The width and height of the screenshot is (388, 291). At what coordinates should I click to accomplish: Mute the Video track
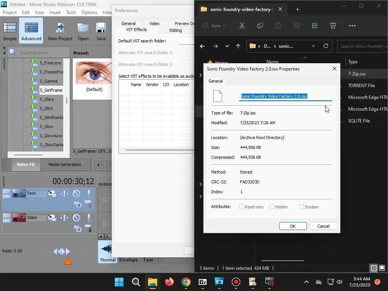coord(77,217)
